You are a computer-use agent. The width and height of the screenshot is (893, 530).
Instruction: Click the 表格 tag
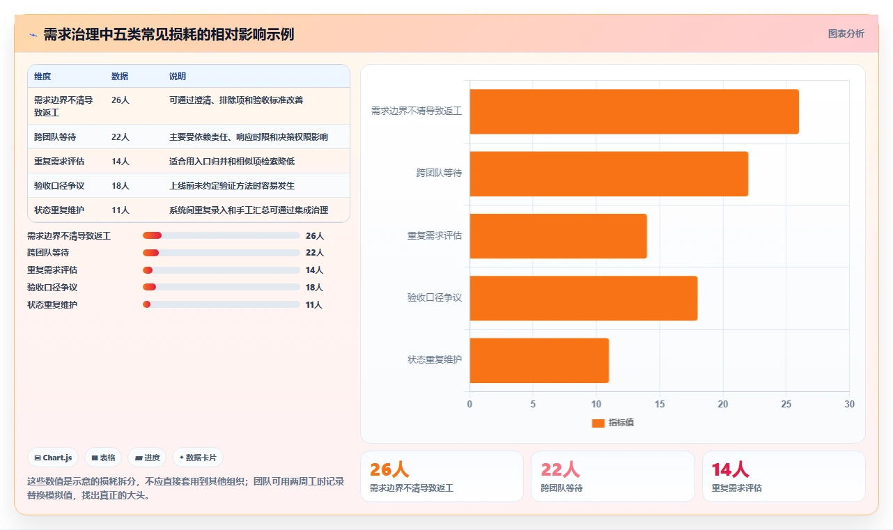(x=103, y=458)
